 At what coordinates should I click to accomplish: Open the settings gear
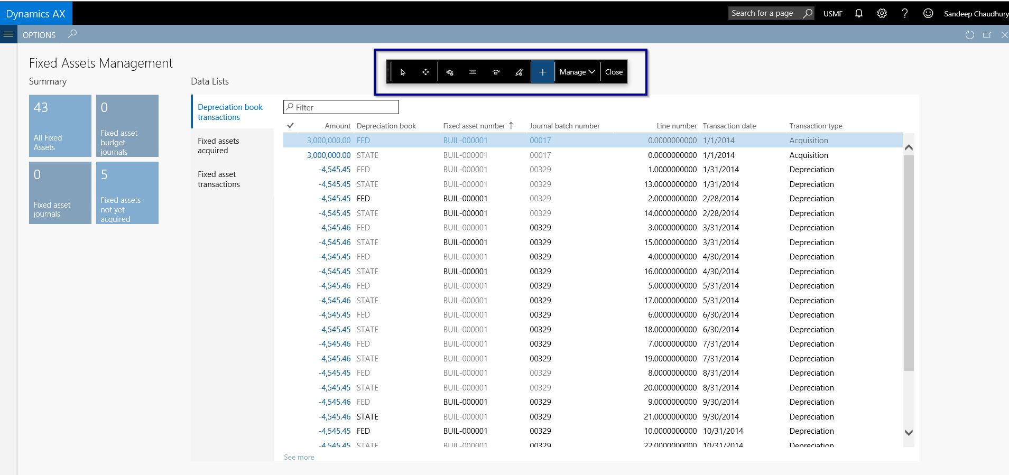pos(882,13)
